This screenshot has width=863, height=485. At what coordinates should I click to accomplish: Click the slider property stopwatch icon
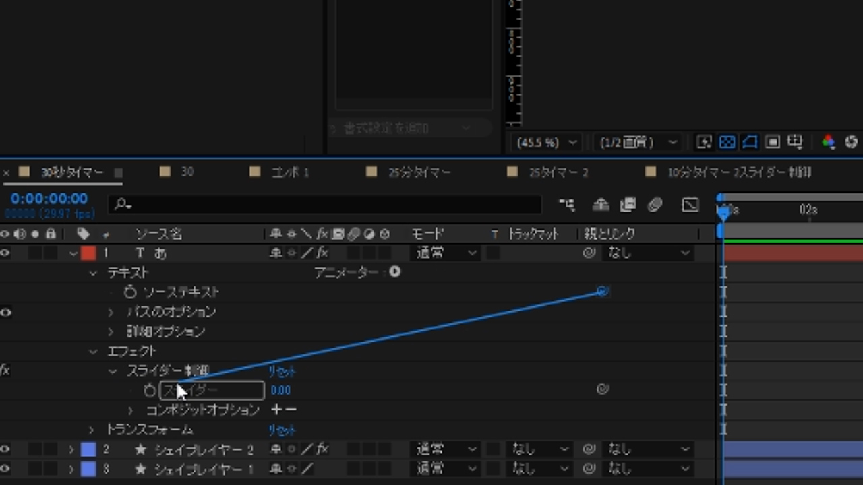pos(150,390)
